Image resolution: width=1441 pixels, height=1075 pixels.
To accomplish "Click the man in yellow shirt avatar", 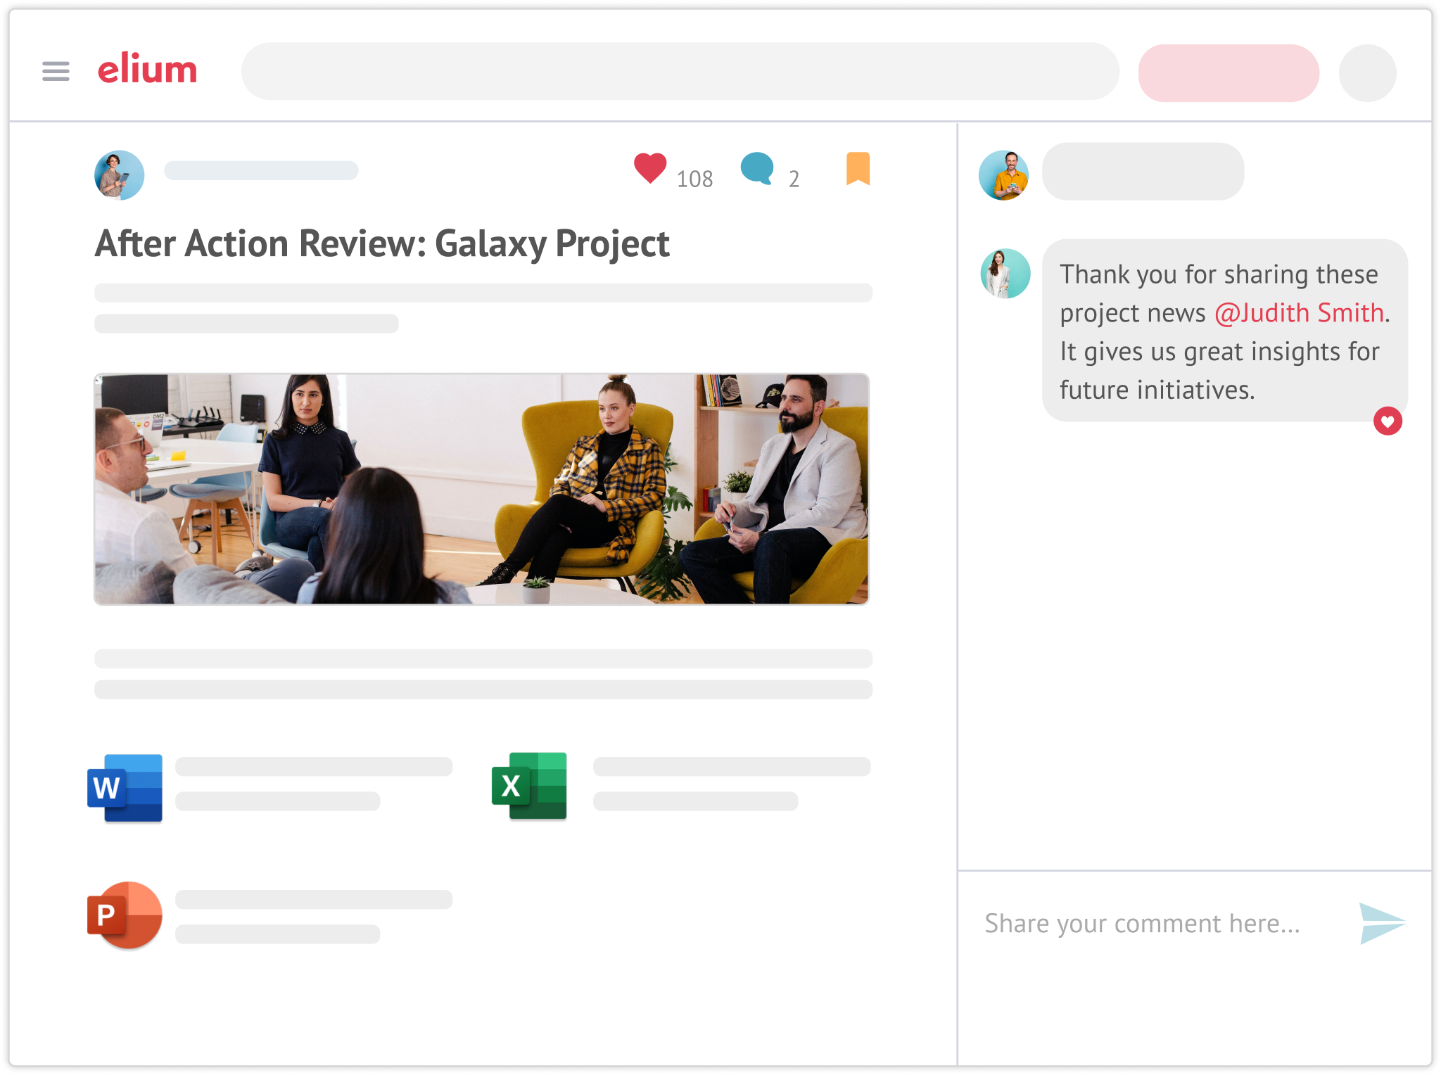I will 1003,175.
